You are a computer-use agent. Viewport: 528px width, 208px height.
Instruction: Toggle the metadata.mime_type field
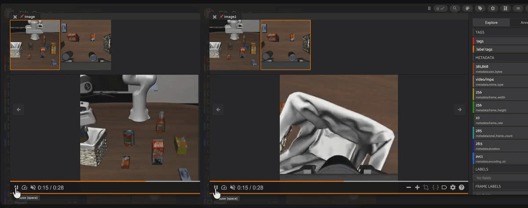pyautogui.click(x=500, y=81)
